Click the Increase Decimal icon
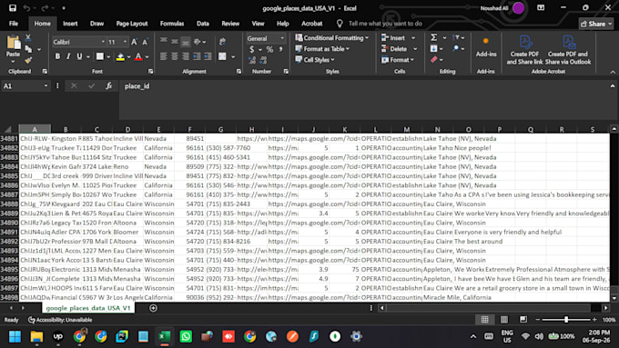 (x=252, y=60)
